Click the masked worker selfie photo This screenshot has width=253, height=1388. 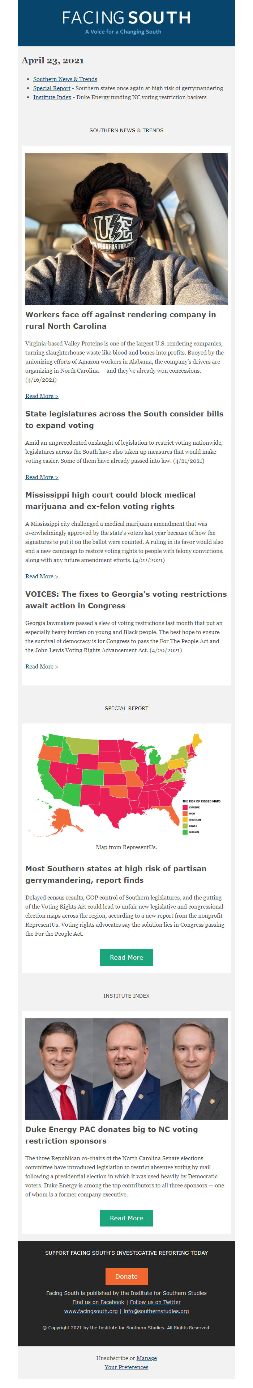[126, 229]
